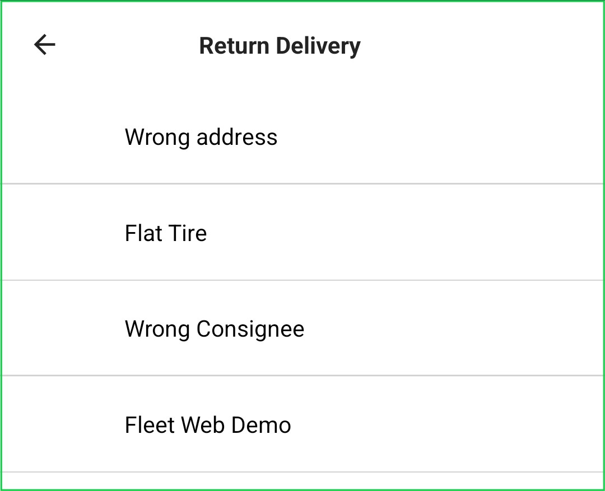Select the Wrong Consignee option
605x491 pixels.
point(215,329)
